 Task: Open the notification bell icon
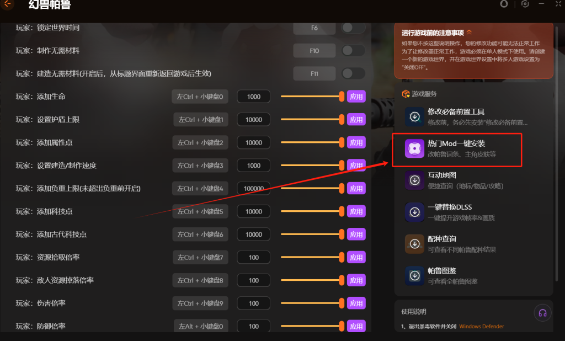[x=504, y=4]
